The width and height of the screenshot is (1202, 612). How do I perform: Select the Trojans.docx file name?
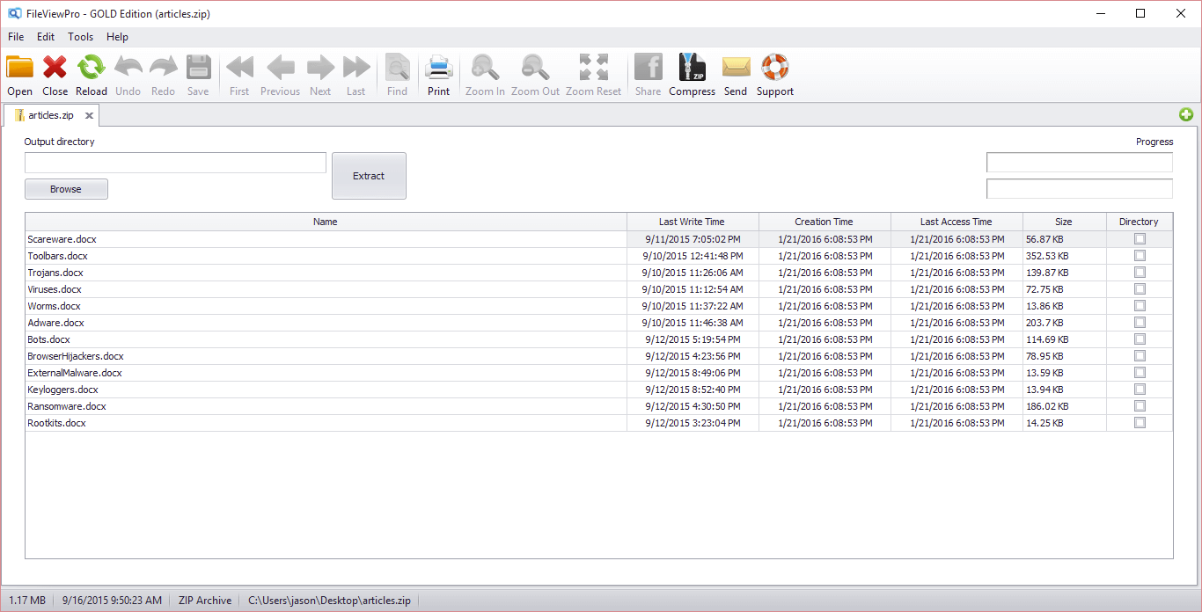pyautogui.click(x=55, y=273)
